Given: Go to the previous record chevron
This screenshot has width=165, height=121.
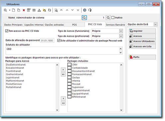Looking at the screenshot, I should coord(67,10).
